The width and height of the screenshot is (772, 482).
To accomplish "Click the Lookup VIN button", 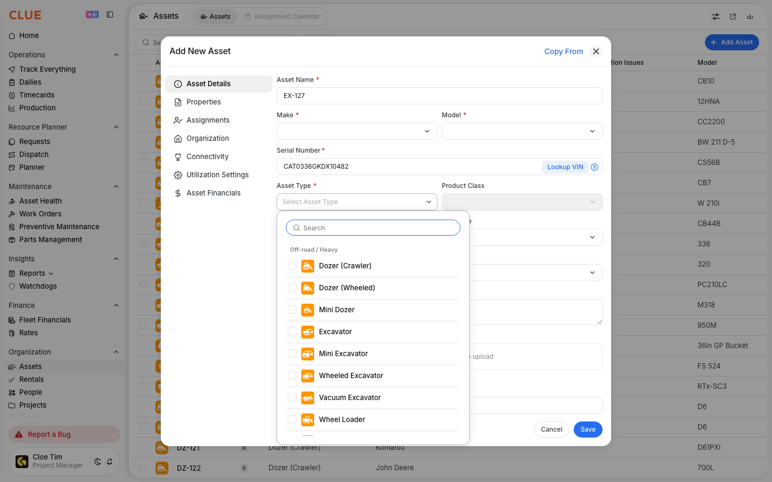I will 565,167.
